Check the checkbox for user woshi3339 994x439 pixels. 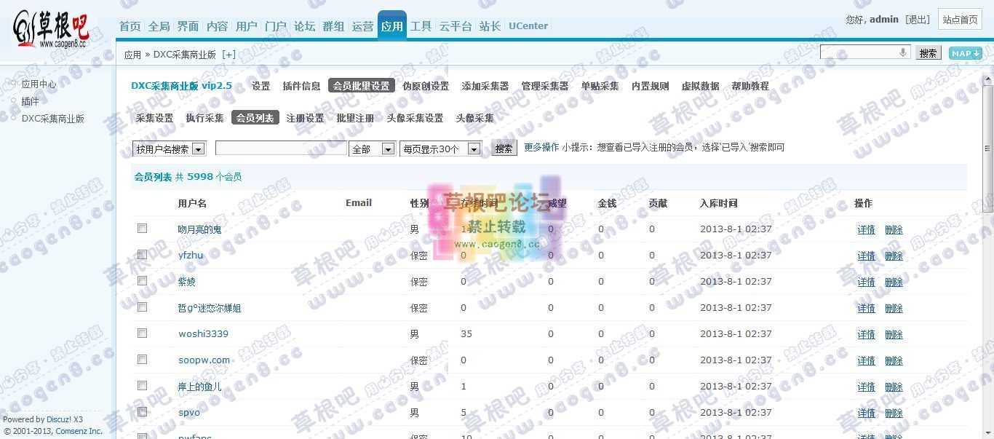coord(142,333)
